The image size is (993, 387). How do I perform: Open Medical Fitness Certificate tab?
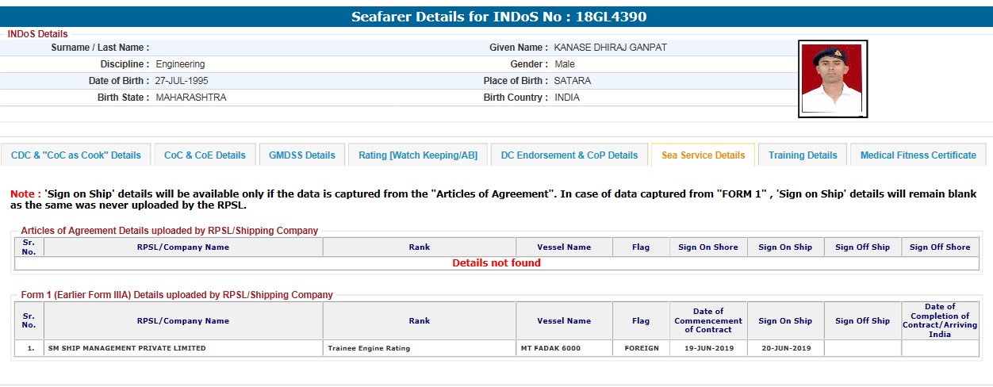(918, 155)
